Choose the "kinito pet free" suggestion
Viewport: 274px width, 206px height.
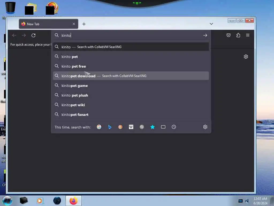pyautogui.click(x=131, y=66)
